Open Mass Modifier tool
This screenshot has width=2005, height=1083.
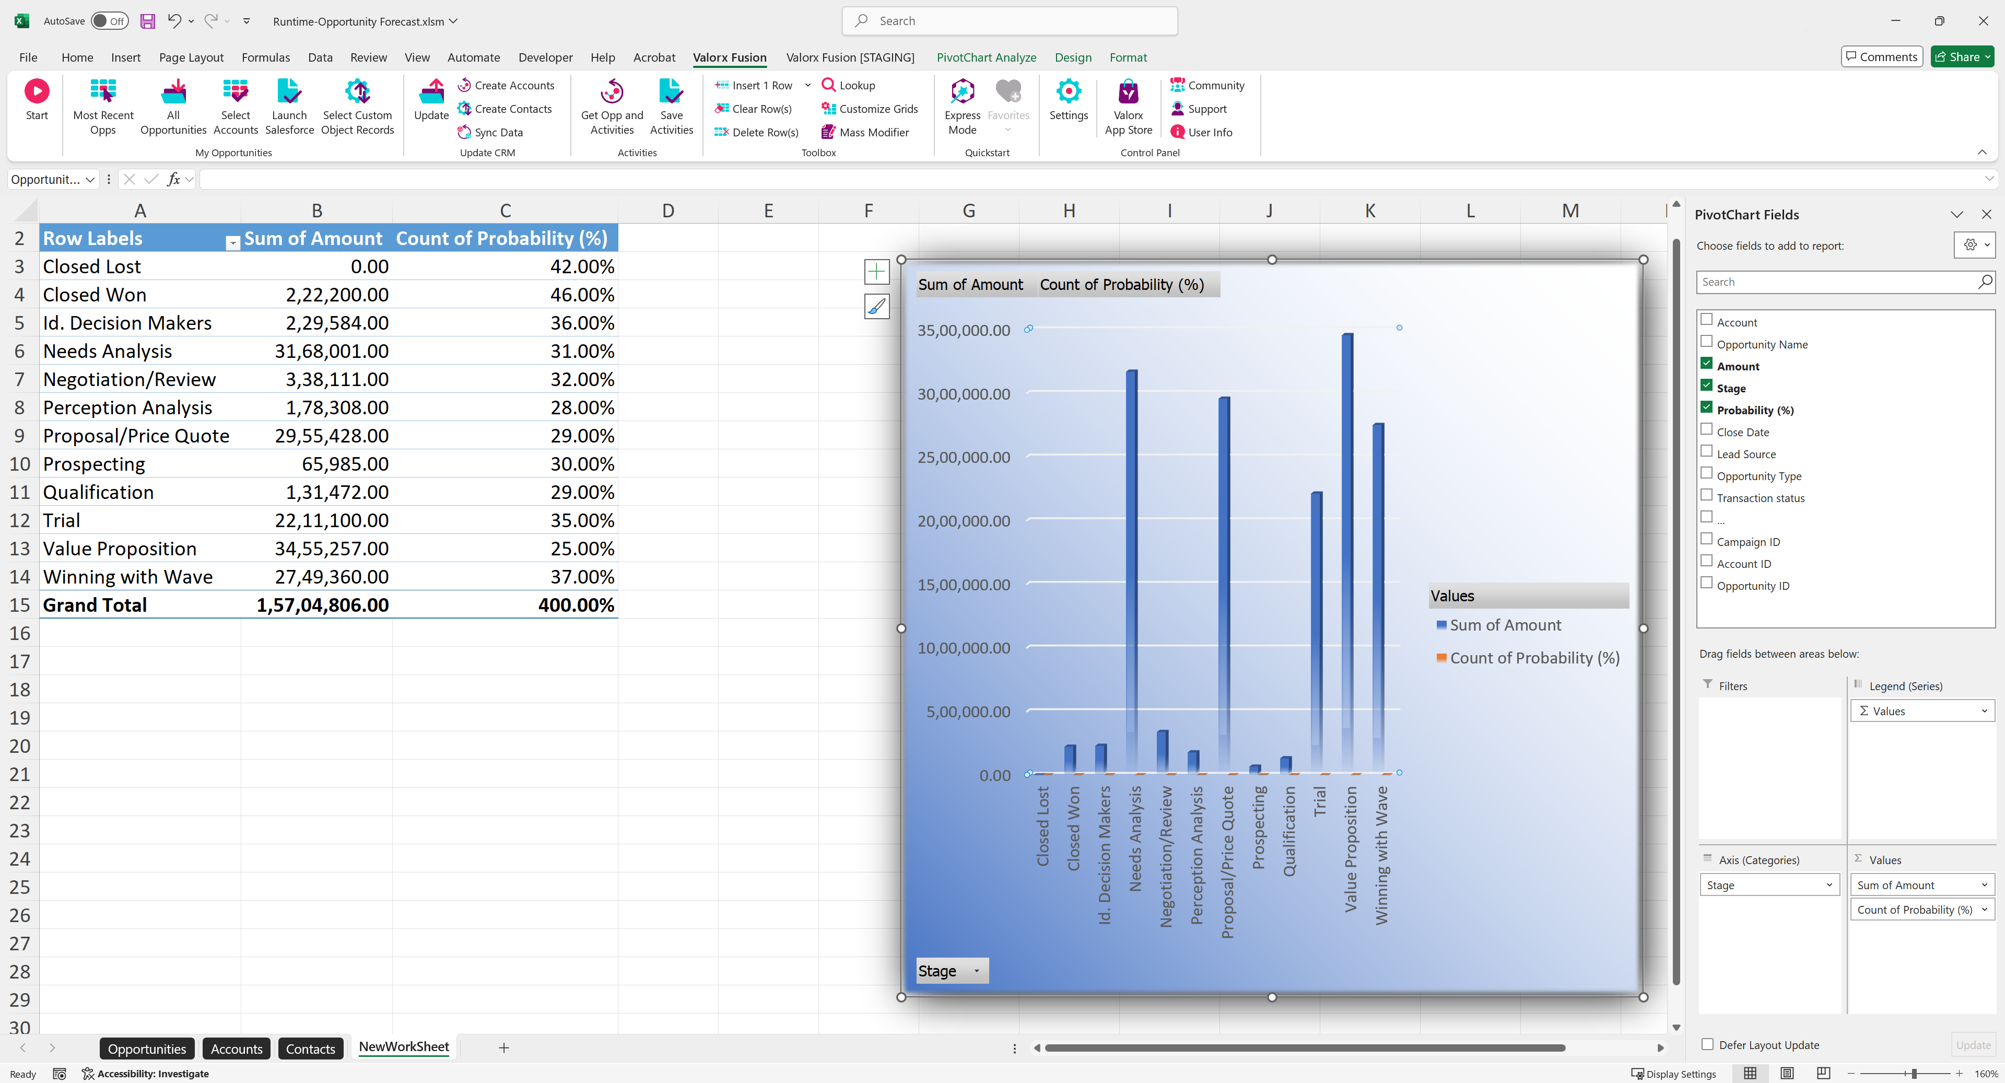[865, 132]
